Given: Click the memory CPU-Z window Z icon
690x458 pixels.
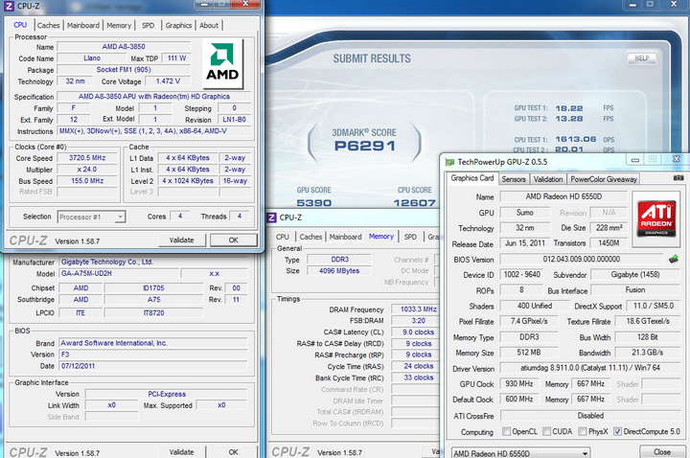Looking at the screenshot, I should coord(272,218).
